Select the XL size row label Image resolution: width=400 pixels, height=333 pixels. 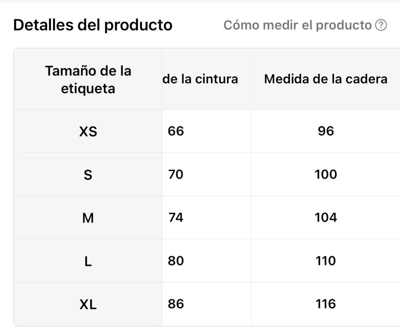88,305
